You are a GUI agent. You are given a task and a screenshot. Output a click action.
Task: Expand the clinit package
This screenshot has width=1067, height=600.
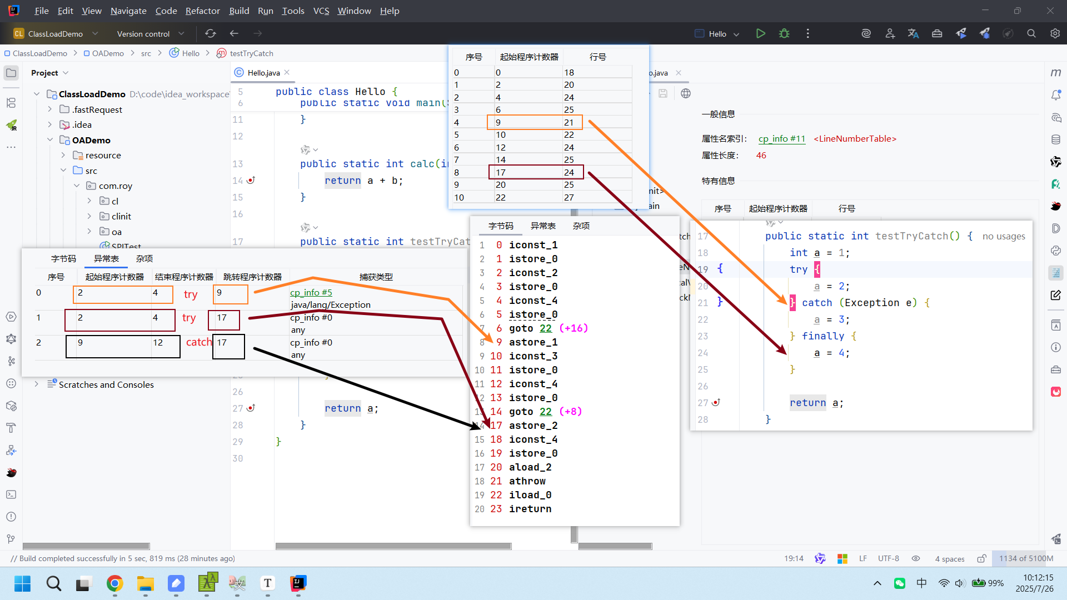[89, 216]
